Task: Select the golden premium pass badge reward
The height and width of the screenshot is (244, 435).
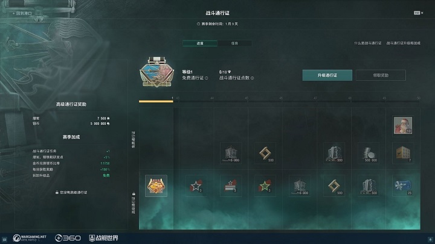Action: 156,186
